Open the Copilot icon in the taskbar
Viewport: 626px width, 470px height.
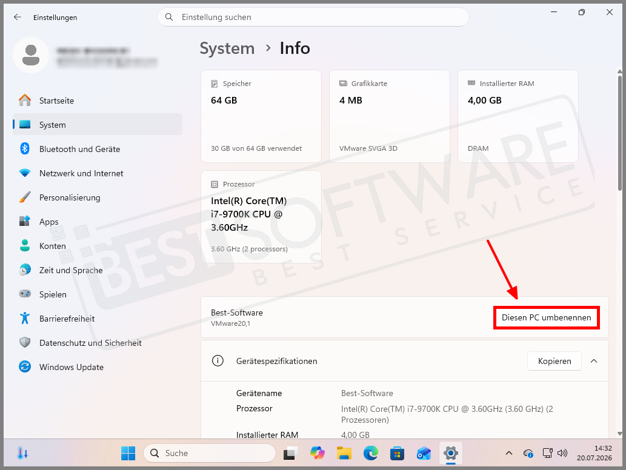(x=318, y=453)
